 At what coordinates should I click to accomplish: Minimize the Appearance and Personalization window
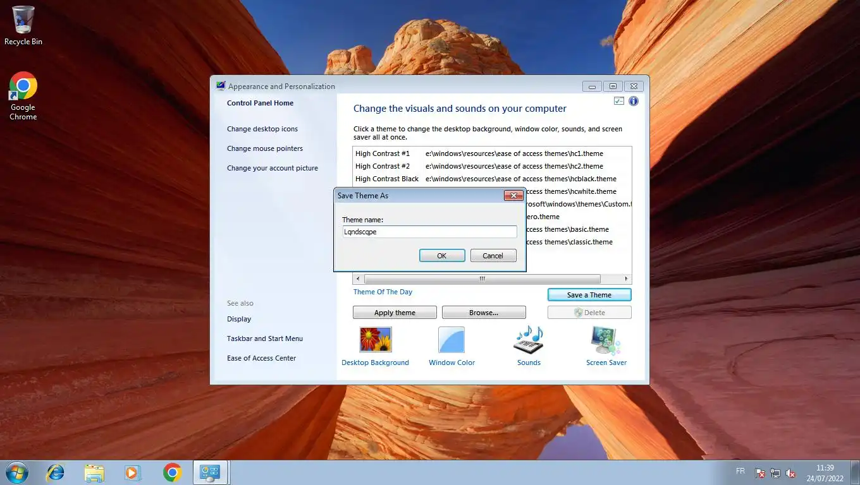[x=593, y=86]
